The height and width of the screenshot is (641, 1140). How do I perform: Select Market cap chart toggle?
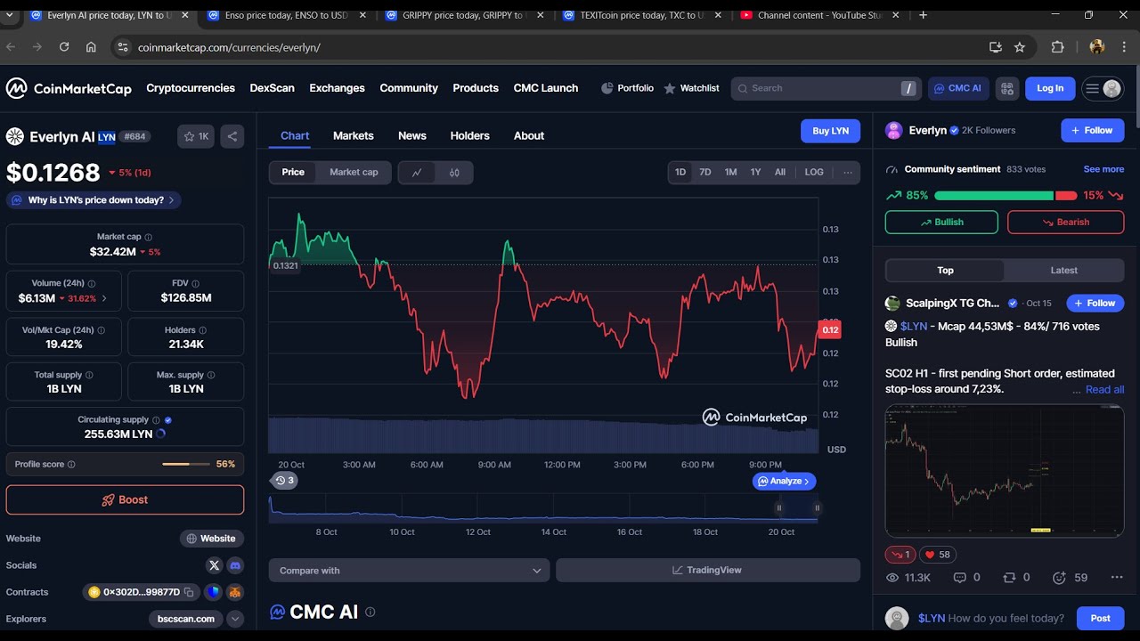point(354,173)
